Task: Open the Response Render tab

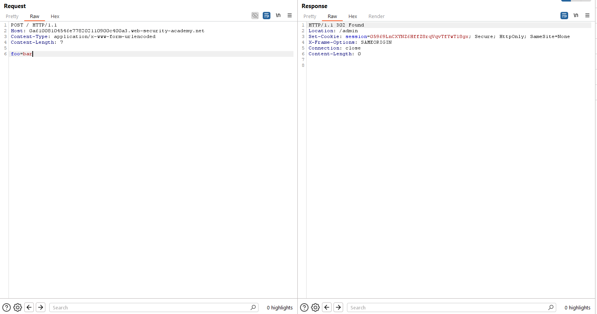Action: tap(376, 17)
